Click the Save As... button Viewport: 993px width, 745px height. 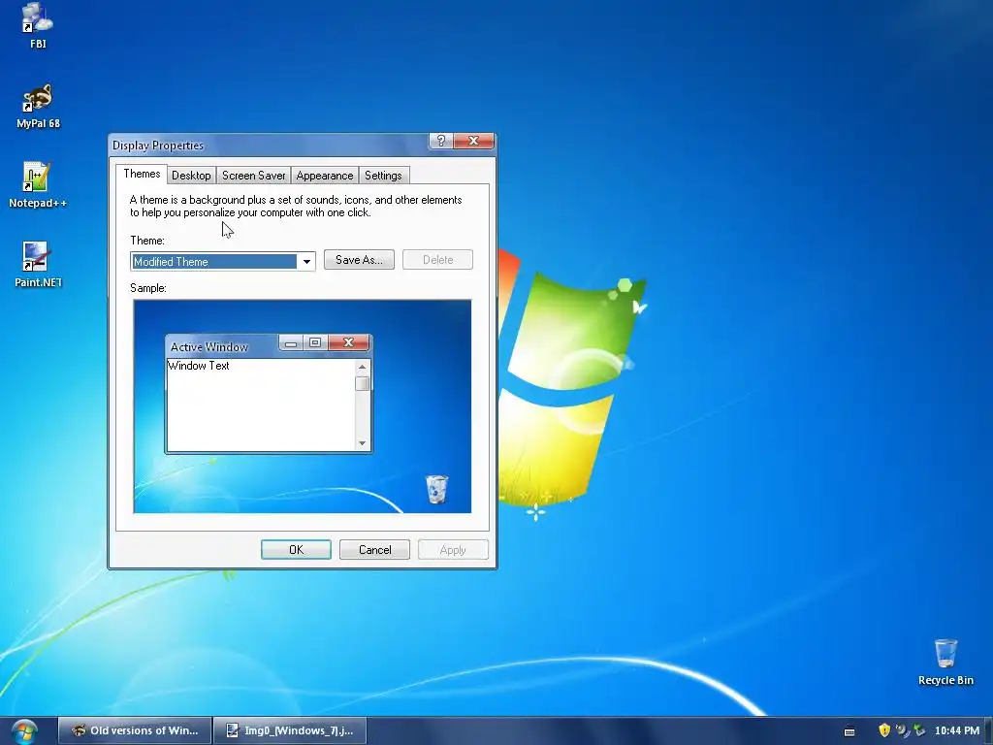pyautogui.click(x=359, y=260)
